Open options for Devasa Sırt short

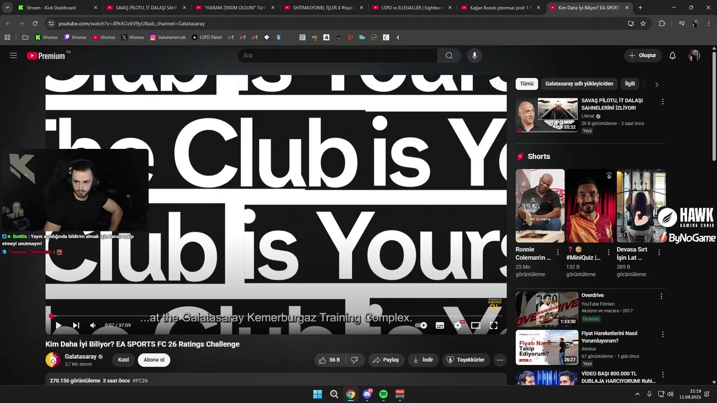(x=659, y=252)
